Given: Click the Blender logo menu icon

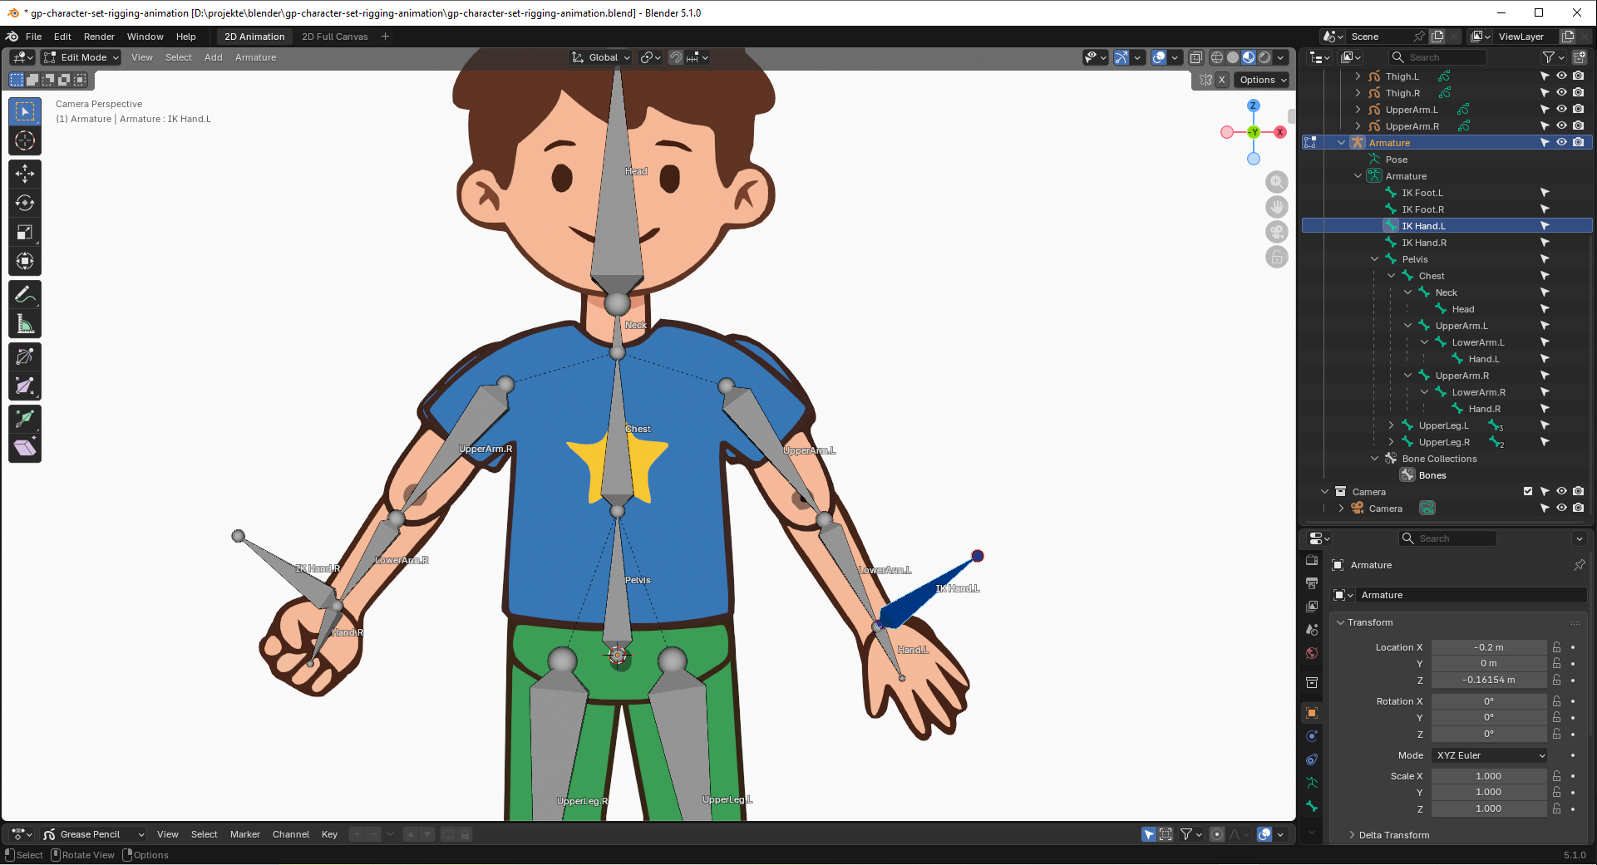Looking at the screenshot, I should tap(12, 37).
